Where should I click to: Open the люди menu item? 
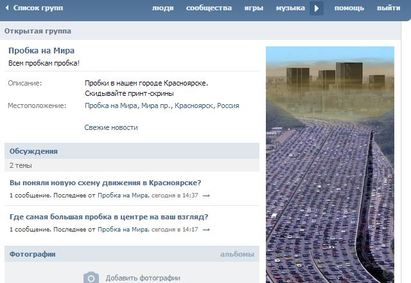click(162, 8)
